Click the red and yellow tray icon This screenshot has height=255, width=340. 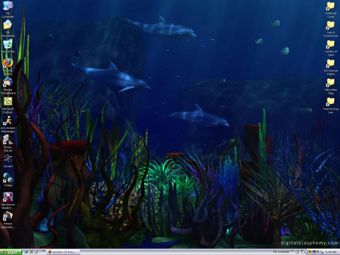tap(311, 252)
